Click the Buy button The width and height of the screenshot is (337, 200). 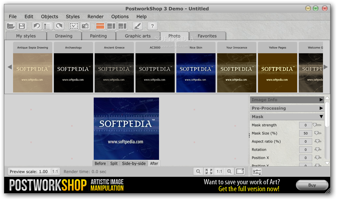[x=312, y=185]
